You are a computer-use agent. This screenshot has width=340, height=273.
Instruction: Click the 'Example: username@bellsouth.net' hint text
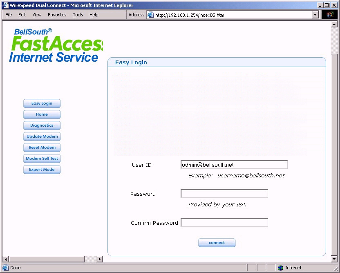coord(236,176)
